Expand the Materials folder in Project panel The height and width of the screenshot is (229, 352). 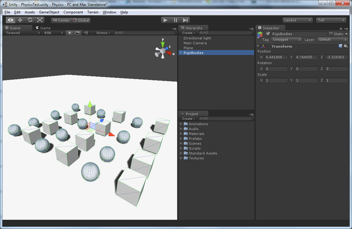tap(181, 133)
